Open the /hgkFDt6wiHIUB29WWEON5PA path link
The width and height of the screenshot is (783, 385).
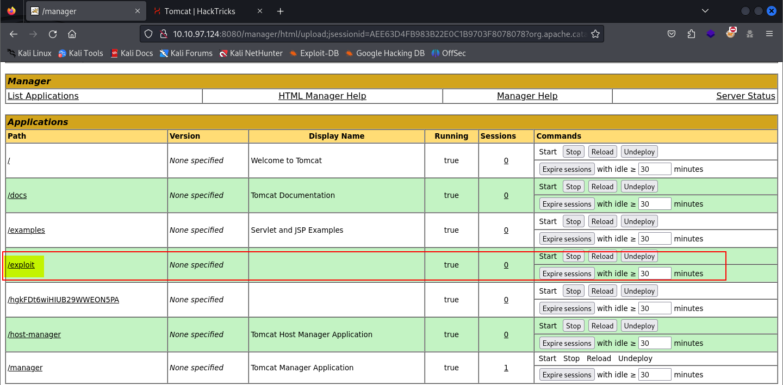63,300
